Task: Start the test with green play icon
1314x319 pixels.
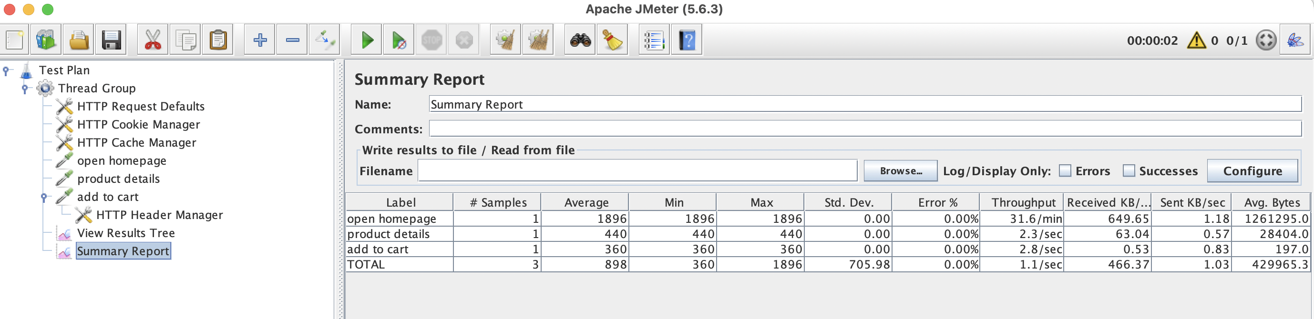Action: 367,40
